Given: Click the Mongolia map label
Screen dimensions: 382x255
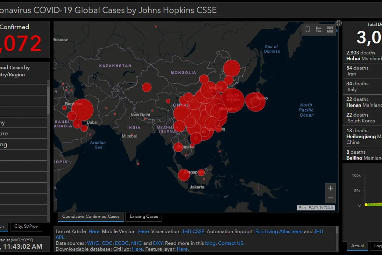Looking at the screenshot, I should [x=184, y=73].
